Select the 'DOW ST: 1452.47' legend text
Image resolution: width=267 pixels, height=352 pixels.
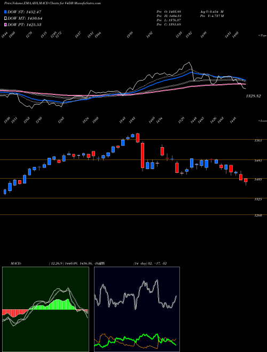24,12
